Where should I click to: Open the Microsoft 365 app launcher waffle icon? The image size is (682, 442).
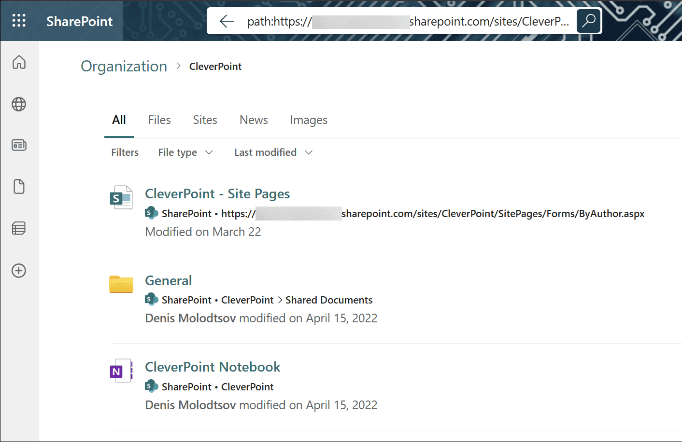tap(19, 20)
